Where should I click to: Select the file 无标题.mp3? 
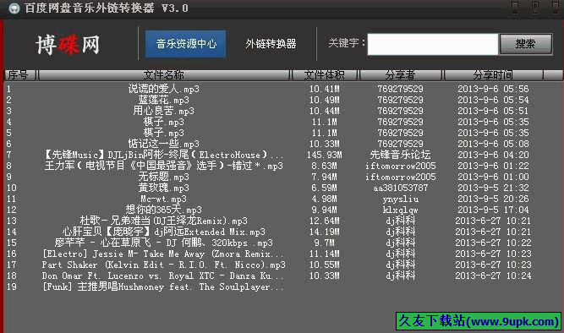(x=164, y=177)
